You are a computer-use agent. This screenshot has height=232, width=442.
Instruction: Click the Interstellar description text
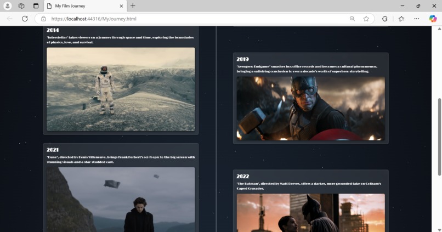[x=120, y=39]
